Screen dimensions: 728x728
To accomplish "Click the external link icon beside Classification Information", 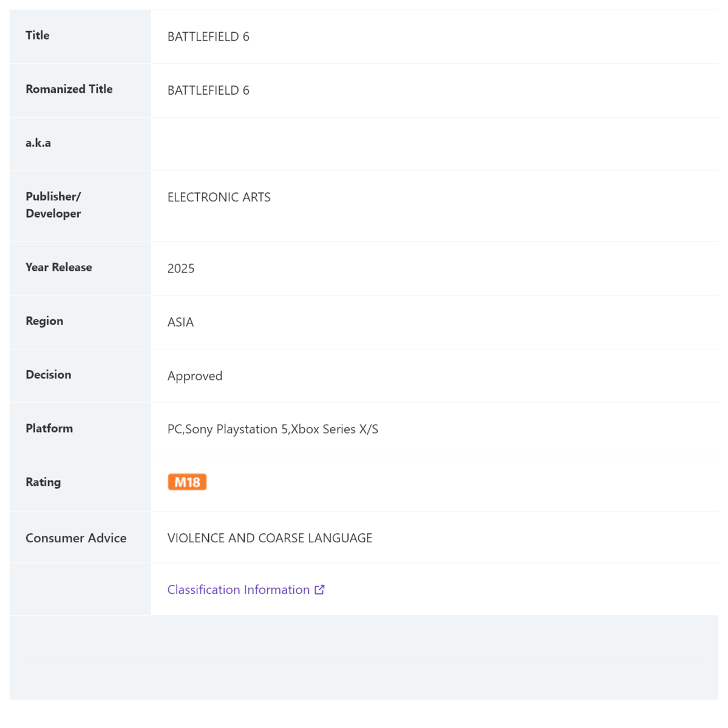I will point(319,590).
